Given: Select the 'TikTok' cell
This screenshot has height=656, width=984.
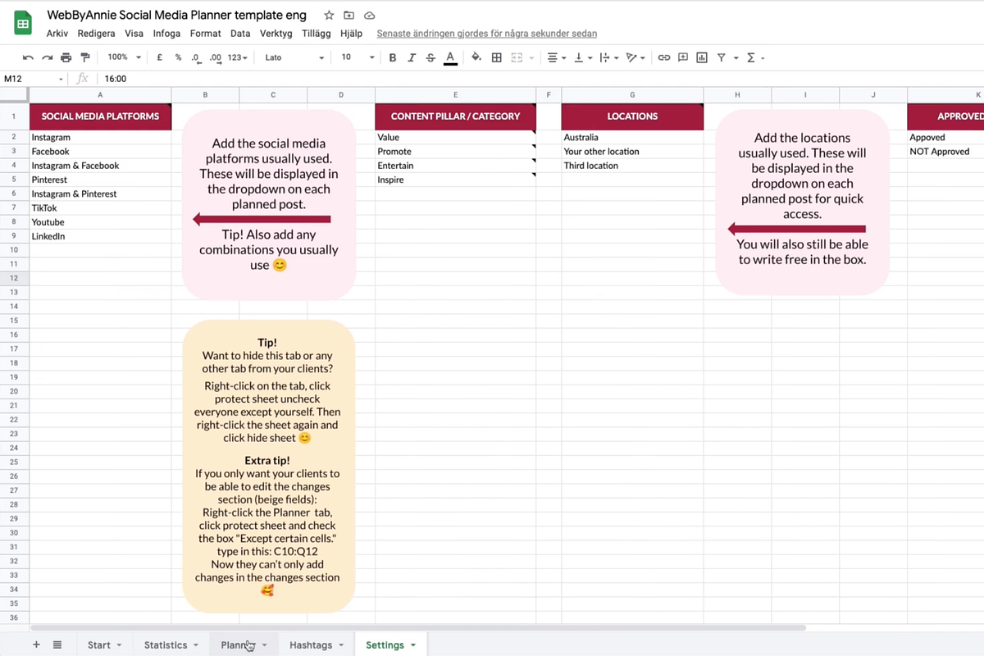Looking at the screenshot, I should click(x=100, y=208).
